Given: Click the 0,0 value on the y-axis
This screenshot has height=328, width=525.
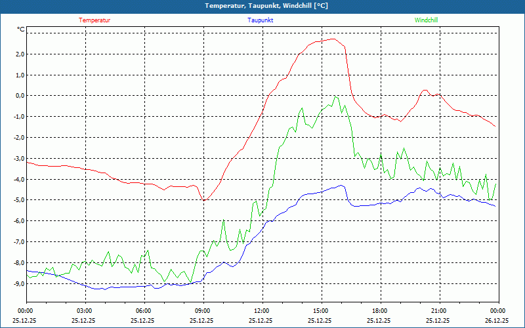Looking at the screenshot, I should (x=20, y=96).
